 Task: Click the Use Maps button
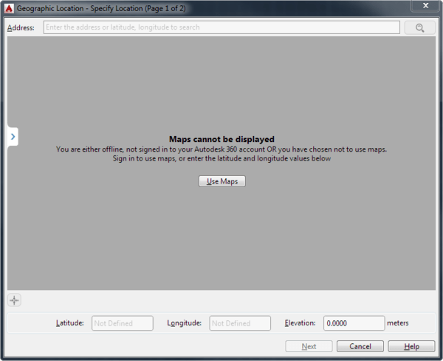(222, 181)
